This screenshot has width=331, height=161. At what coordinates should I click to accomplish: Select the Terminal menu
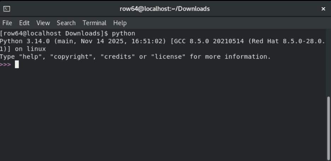click(95, 23)
